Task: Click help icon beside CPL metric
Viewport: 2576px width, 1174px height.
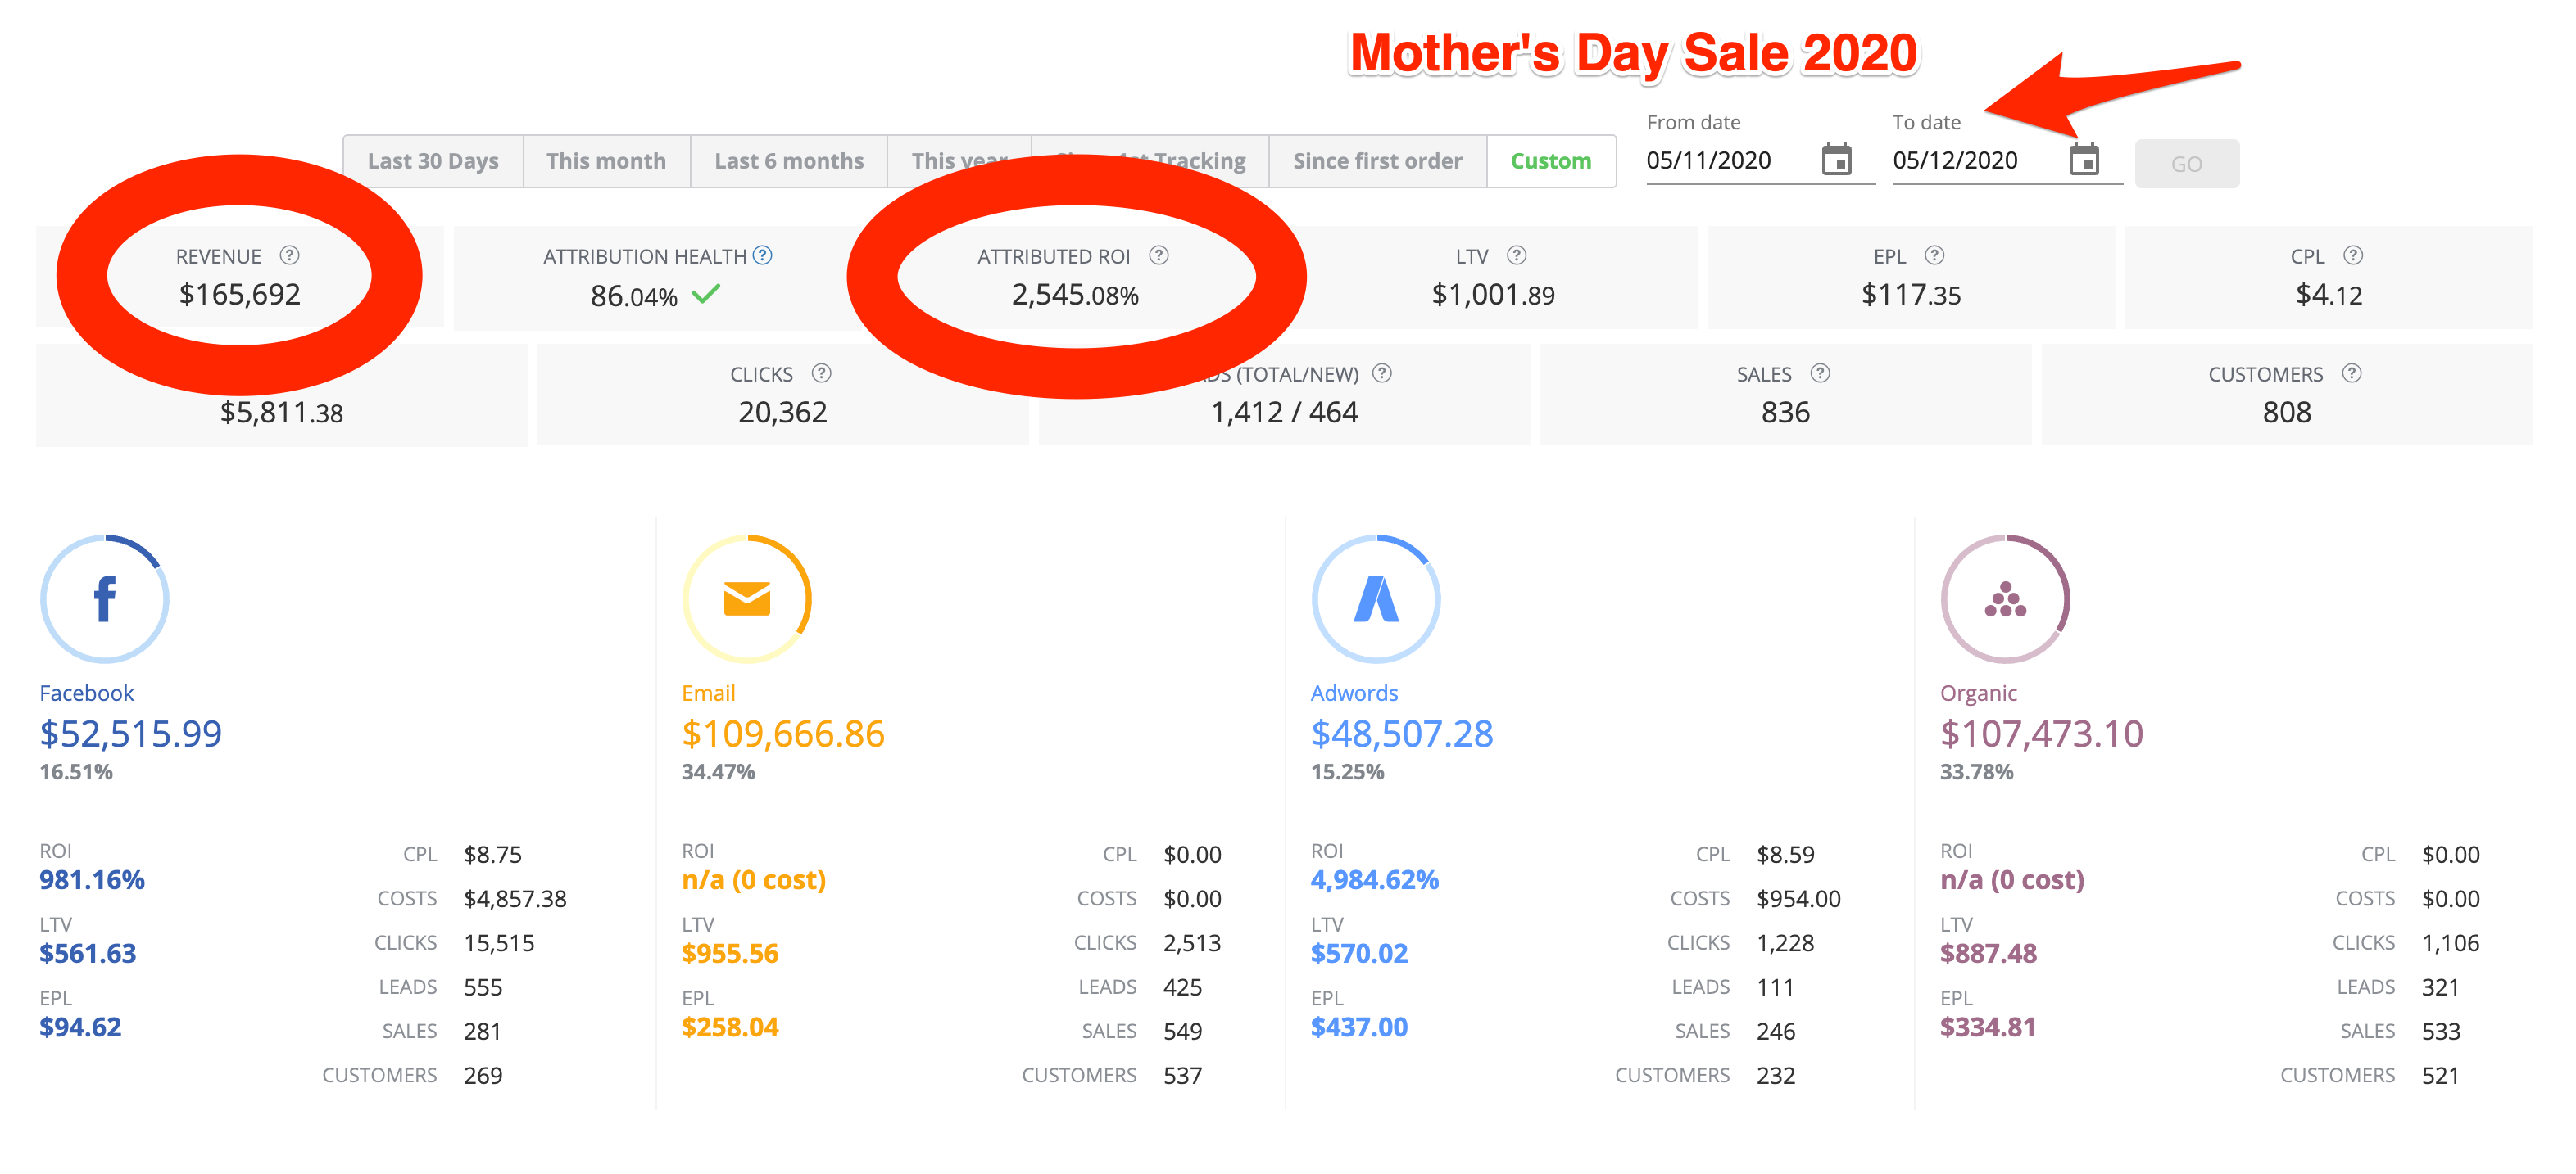Action: pos(2353,255)
